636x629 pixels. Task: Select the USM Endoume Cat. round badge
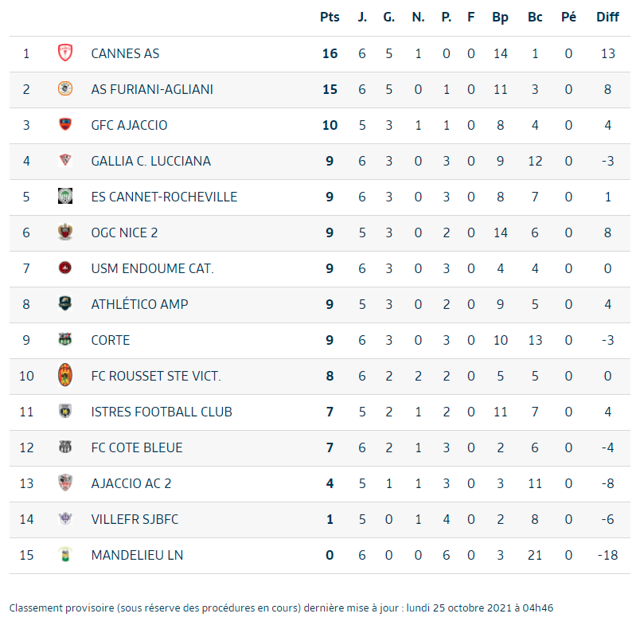pos(65,268)
